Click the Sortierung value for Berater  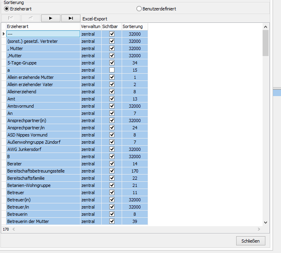point(135,164)
